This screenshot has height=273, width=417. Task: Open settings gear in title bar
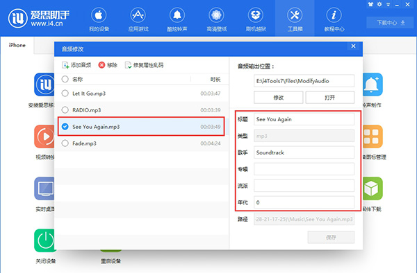379,4
